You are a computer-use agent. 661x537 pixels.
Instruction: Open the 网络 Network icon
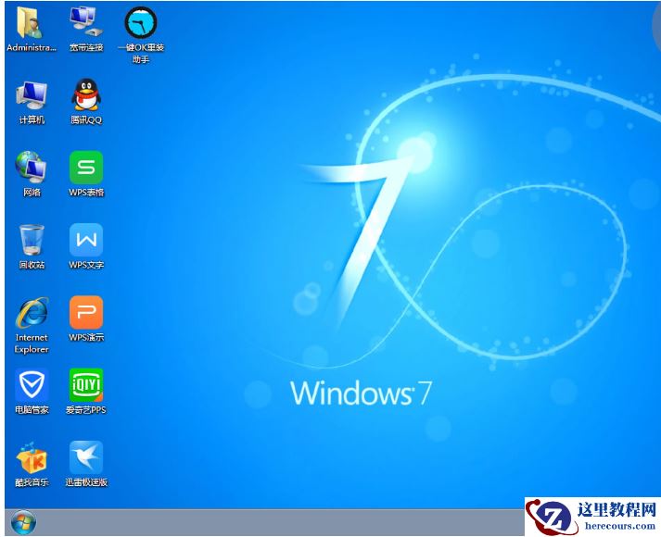(31, 167)
